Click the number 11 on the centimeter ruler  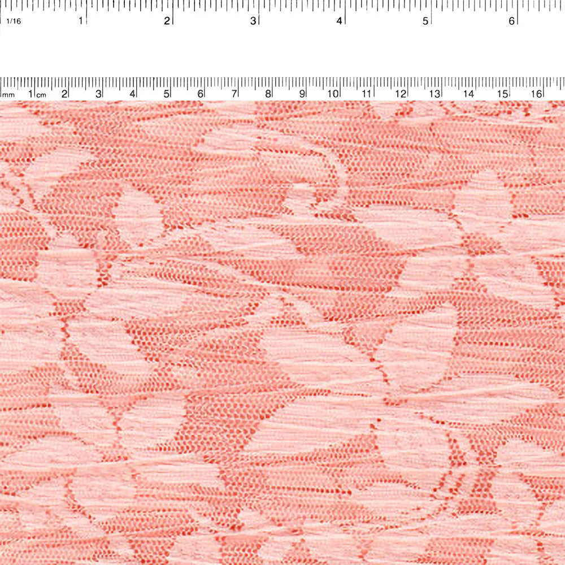(x=367, y=94)
